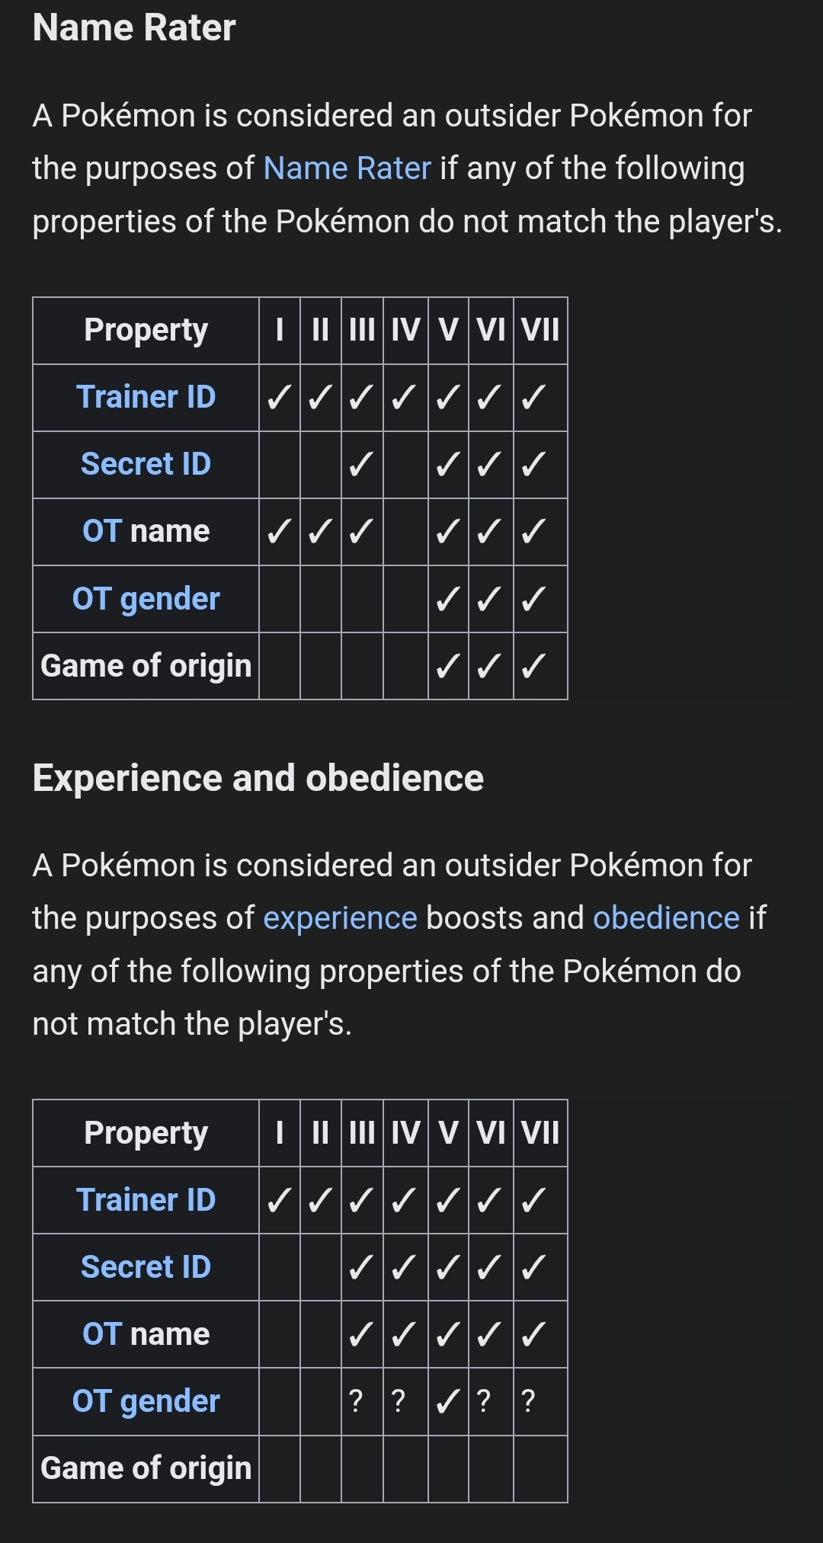Viewport: 823px width, 1543px height.
Task: Open OT gender link in Name Rater table
Action: [x=146, y=599]
